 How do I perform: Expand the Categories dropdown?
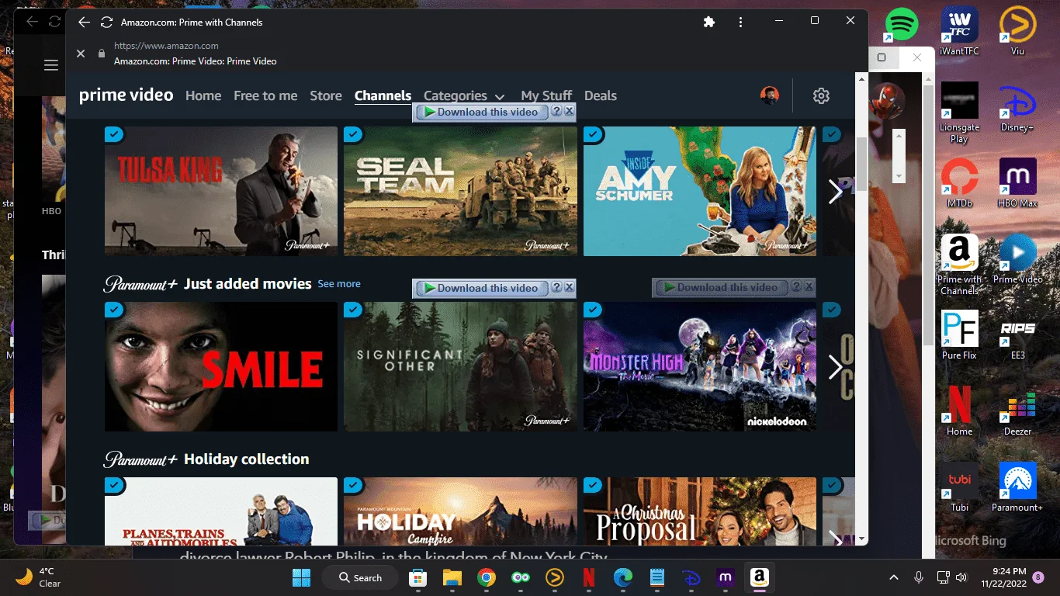(464, 95)
